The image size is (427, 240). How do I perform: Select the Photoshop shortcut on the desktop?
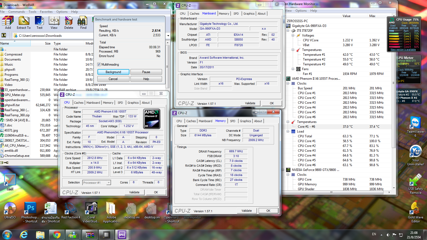(x=30, y=212)
